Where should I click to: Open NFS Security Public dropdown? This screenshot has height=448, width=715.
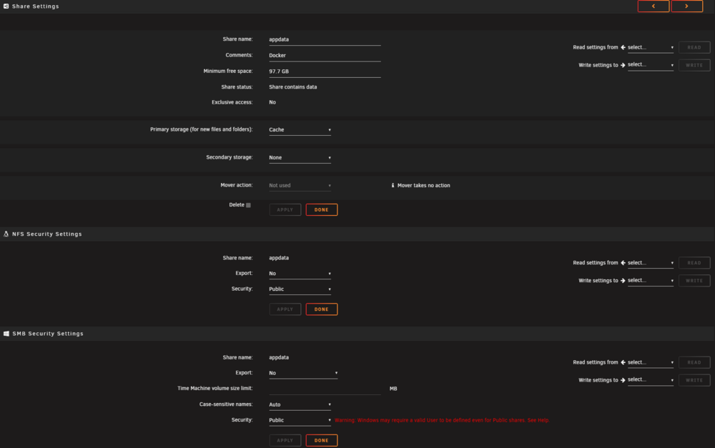tap(300, 289)
